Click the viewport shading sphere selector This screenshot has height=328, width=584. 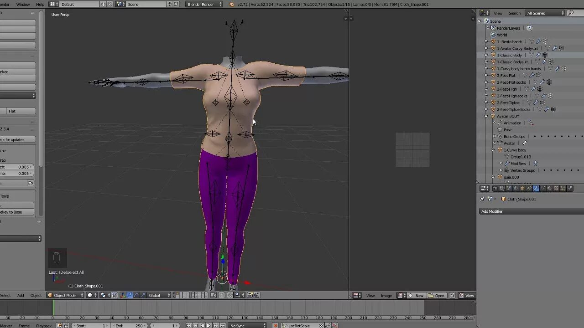pos(92,295)
